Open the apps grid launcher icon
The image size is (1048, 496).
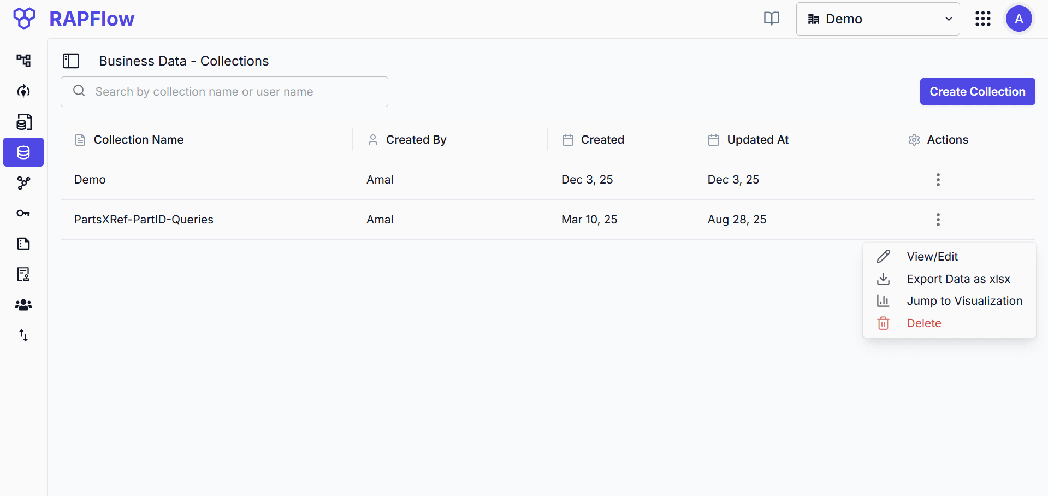click(982, 19)
